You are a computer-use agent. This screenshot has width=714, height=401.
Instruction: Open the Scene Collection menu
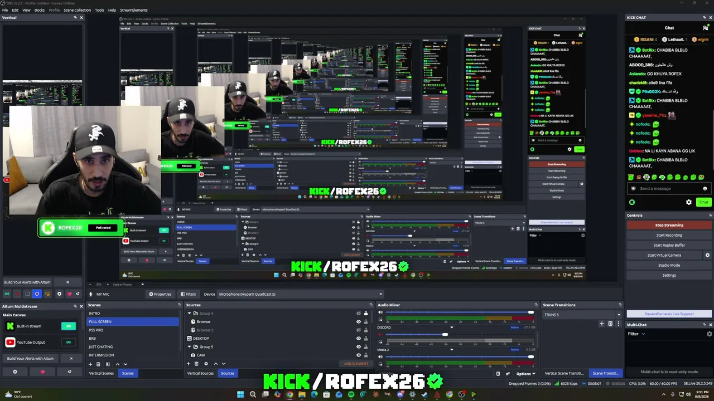point(77,10)
